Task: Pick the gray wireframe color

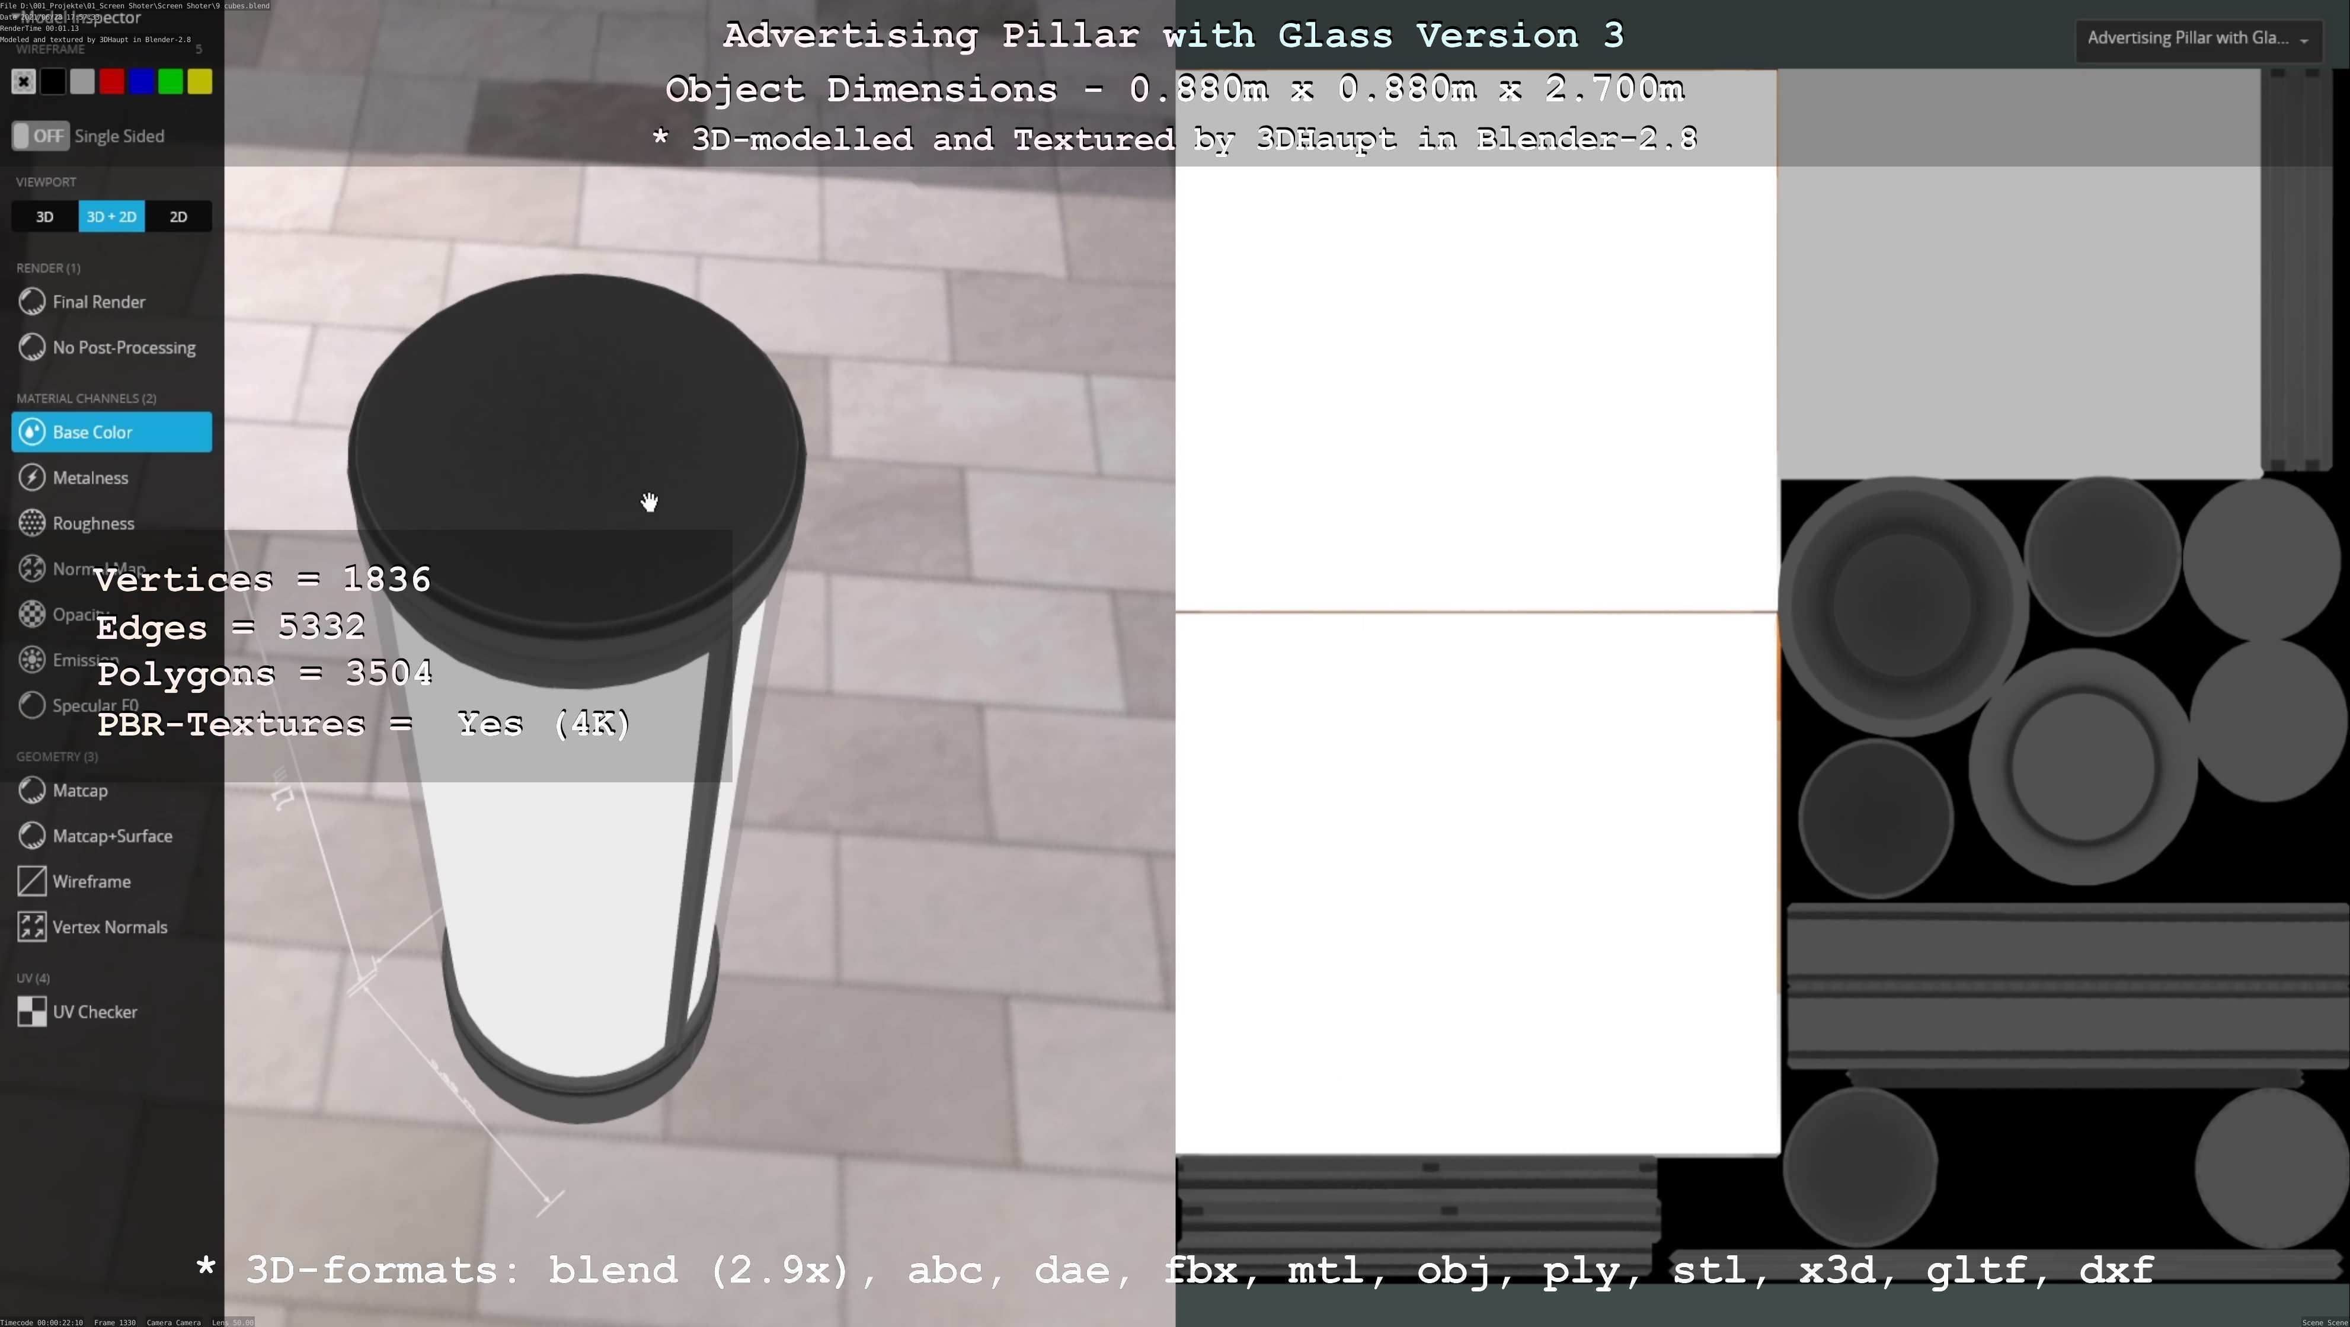Action: coord(82,82)
